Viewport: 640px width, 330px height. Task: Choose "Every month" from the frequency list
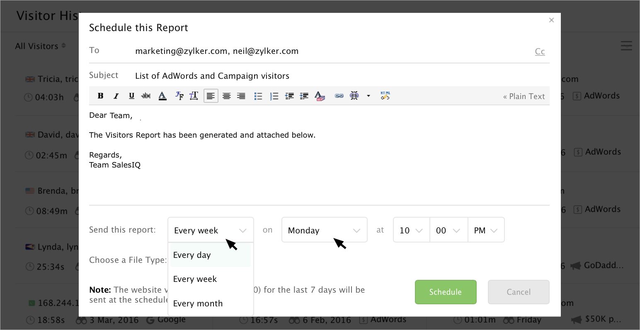pos(198,303)
